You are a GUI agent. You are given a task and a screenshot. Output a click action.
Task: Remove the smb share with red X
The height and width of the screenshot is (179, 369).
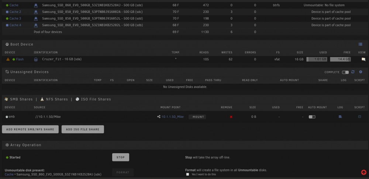[231, 117]
